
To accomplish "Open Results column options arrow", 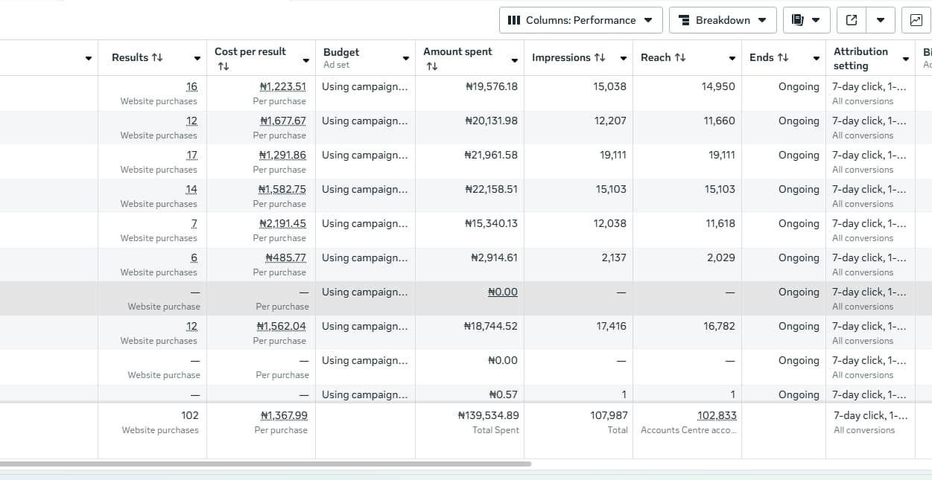I will coord(197,58).
